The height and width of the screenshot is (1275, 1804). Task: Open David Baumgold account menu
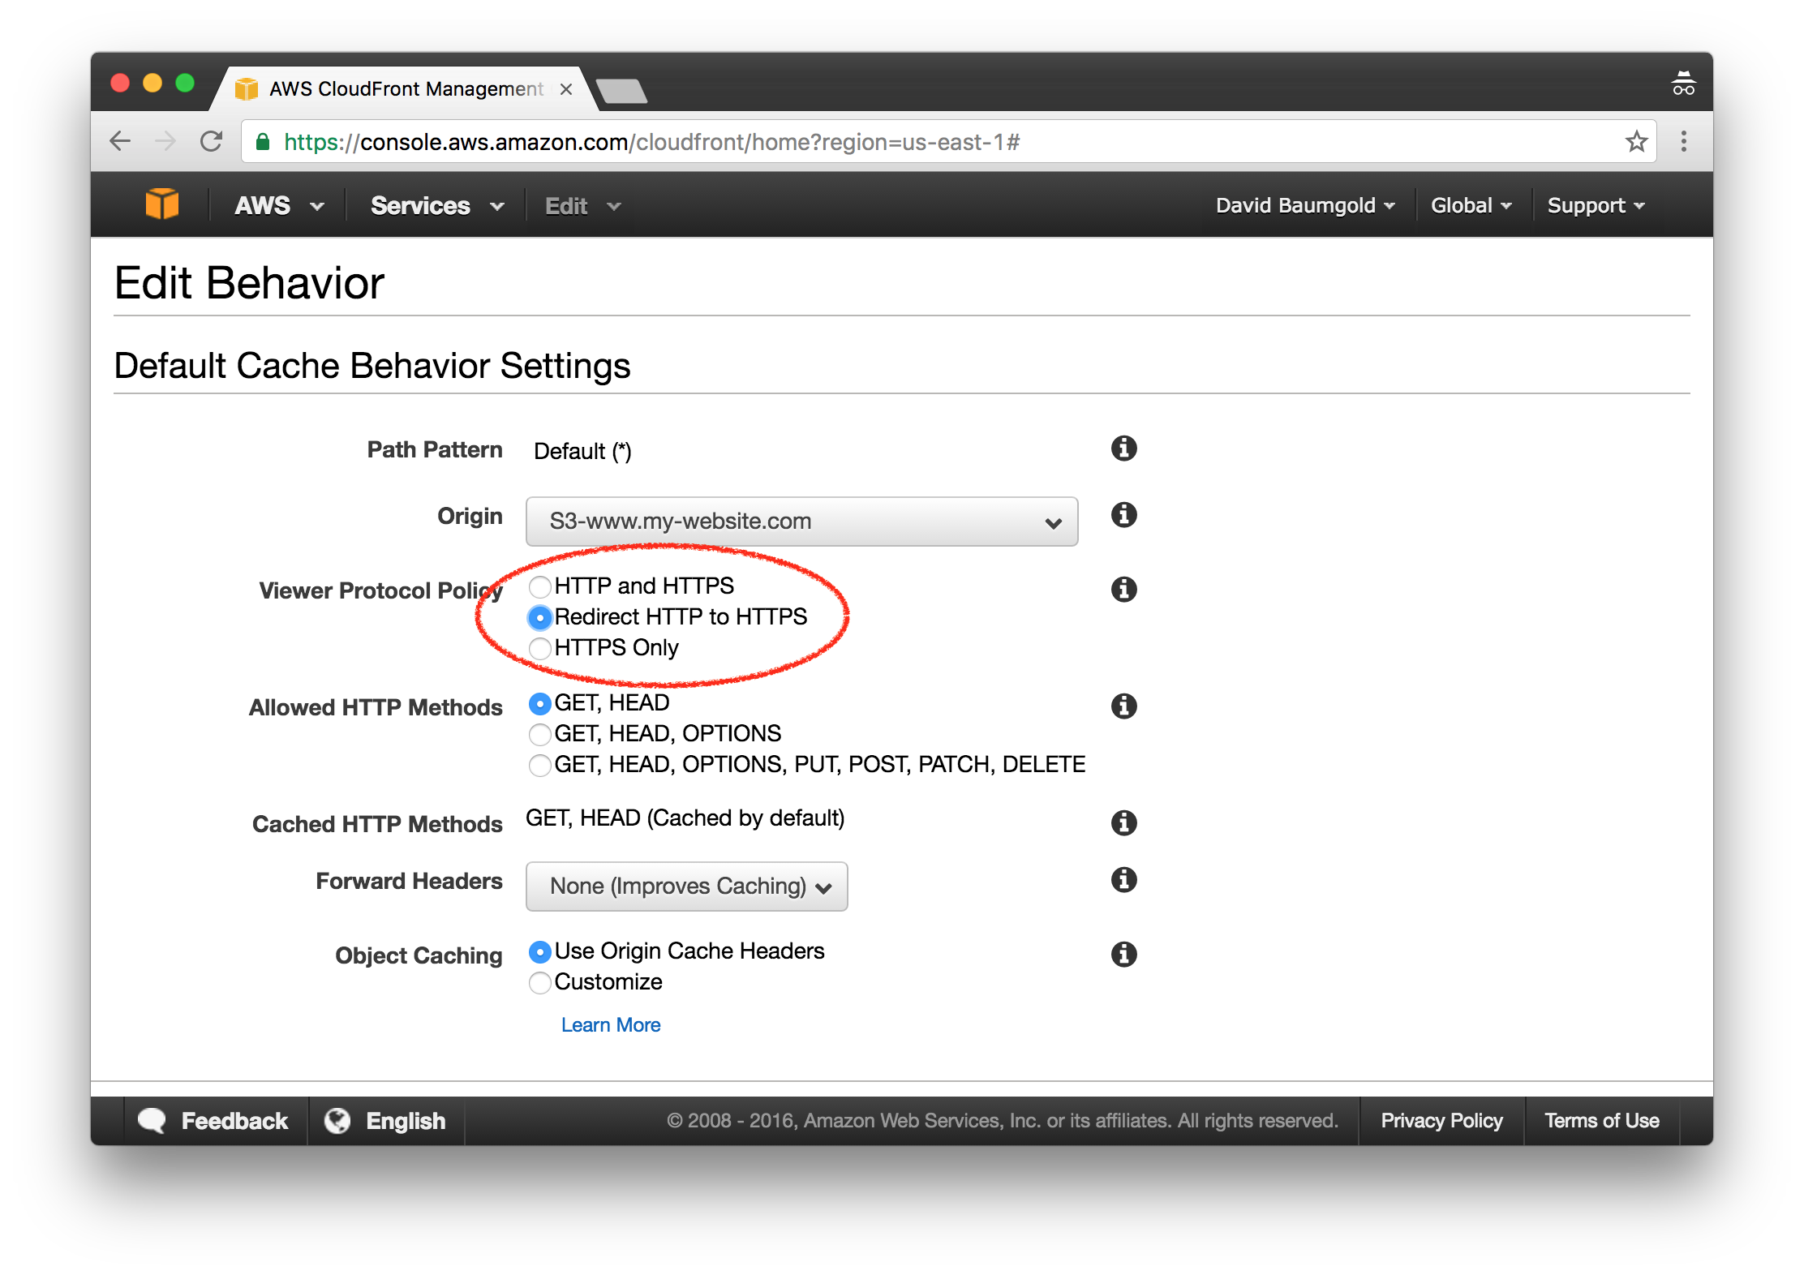click(x=1305, y=205)
